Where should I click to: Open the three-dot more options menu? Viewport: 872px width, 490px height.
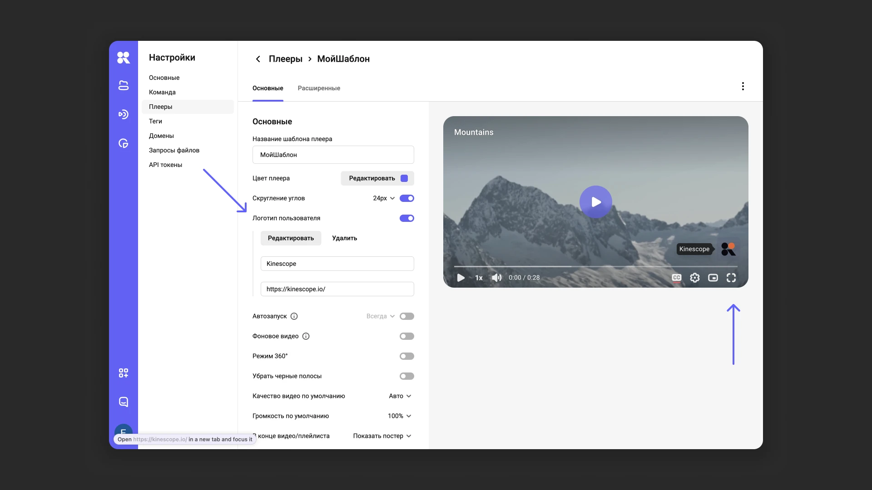click(x=743, y=86)
